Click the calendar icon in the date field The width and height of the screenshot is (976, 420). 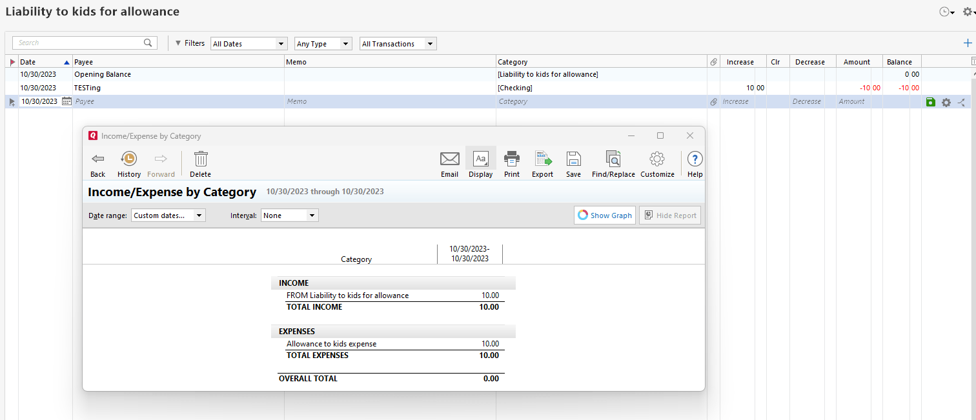66,101
